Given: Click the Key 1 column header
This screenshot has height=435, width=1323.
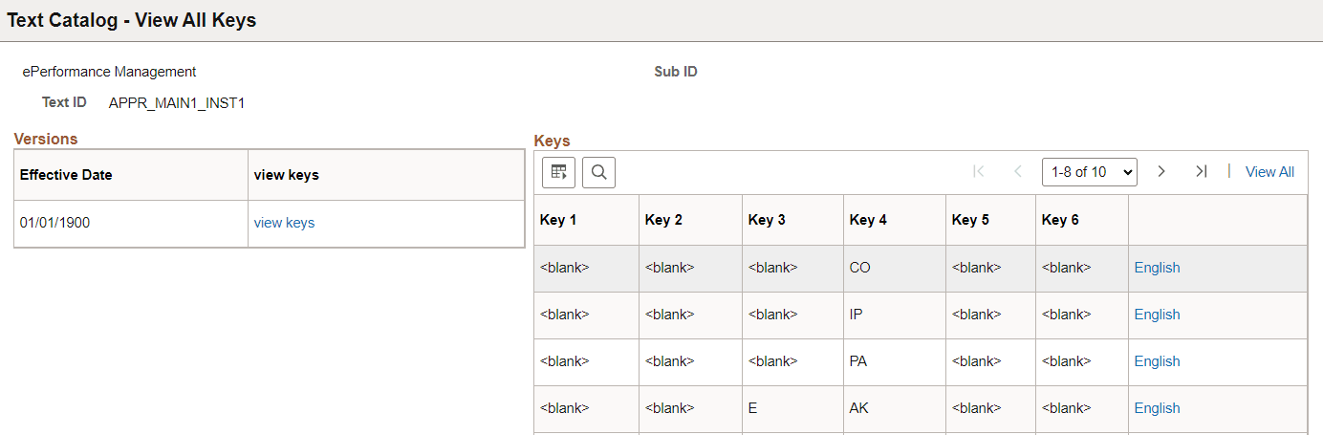Looking at the screenshot, I should [558, 220].
